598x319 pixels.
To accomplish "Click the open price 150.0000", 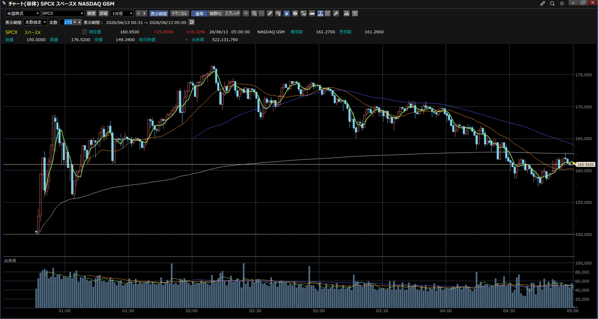I will pyautogui.click(x=36, y=40).
